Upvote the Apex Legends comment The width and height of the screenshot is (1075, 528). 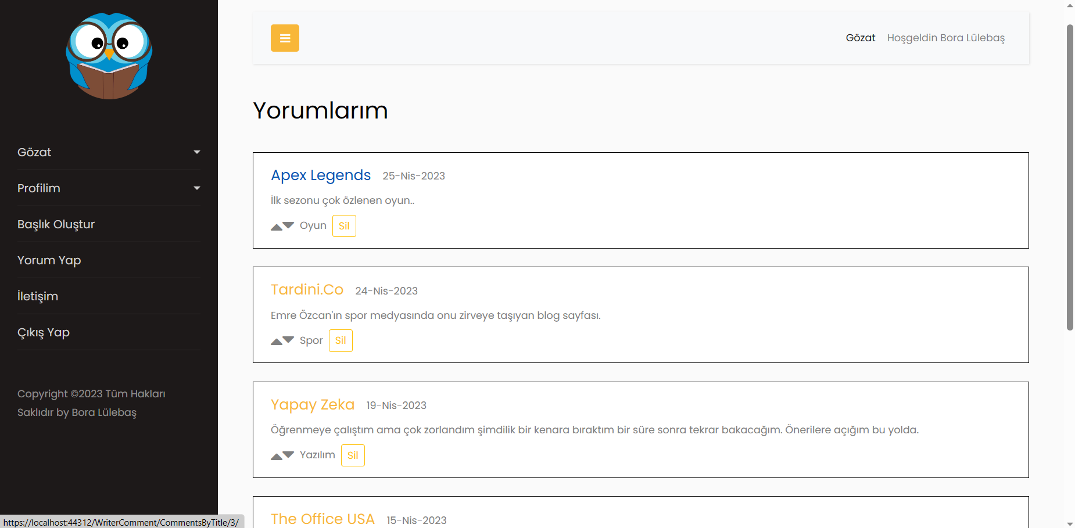[277, 227]
